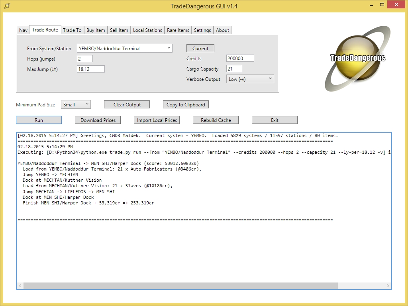Screen dimensions: 408x306
Task: Click the '21 x Auto-Fabricators' load line
Action: coord(112,169)
